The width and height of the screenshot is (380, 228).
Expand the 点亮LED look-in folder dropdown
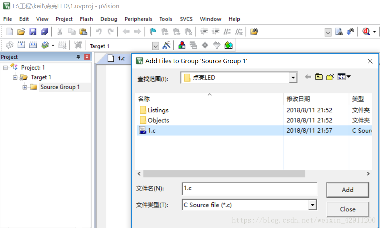[293, 78]
